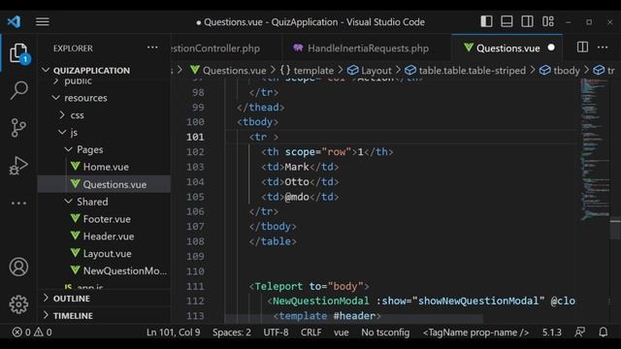Open the Explorer view in activity bar
Screen dimensions: 621x349
pyautogui.click(x=19, y=53)
